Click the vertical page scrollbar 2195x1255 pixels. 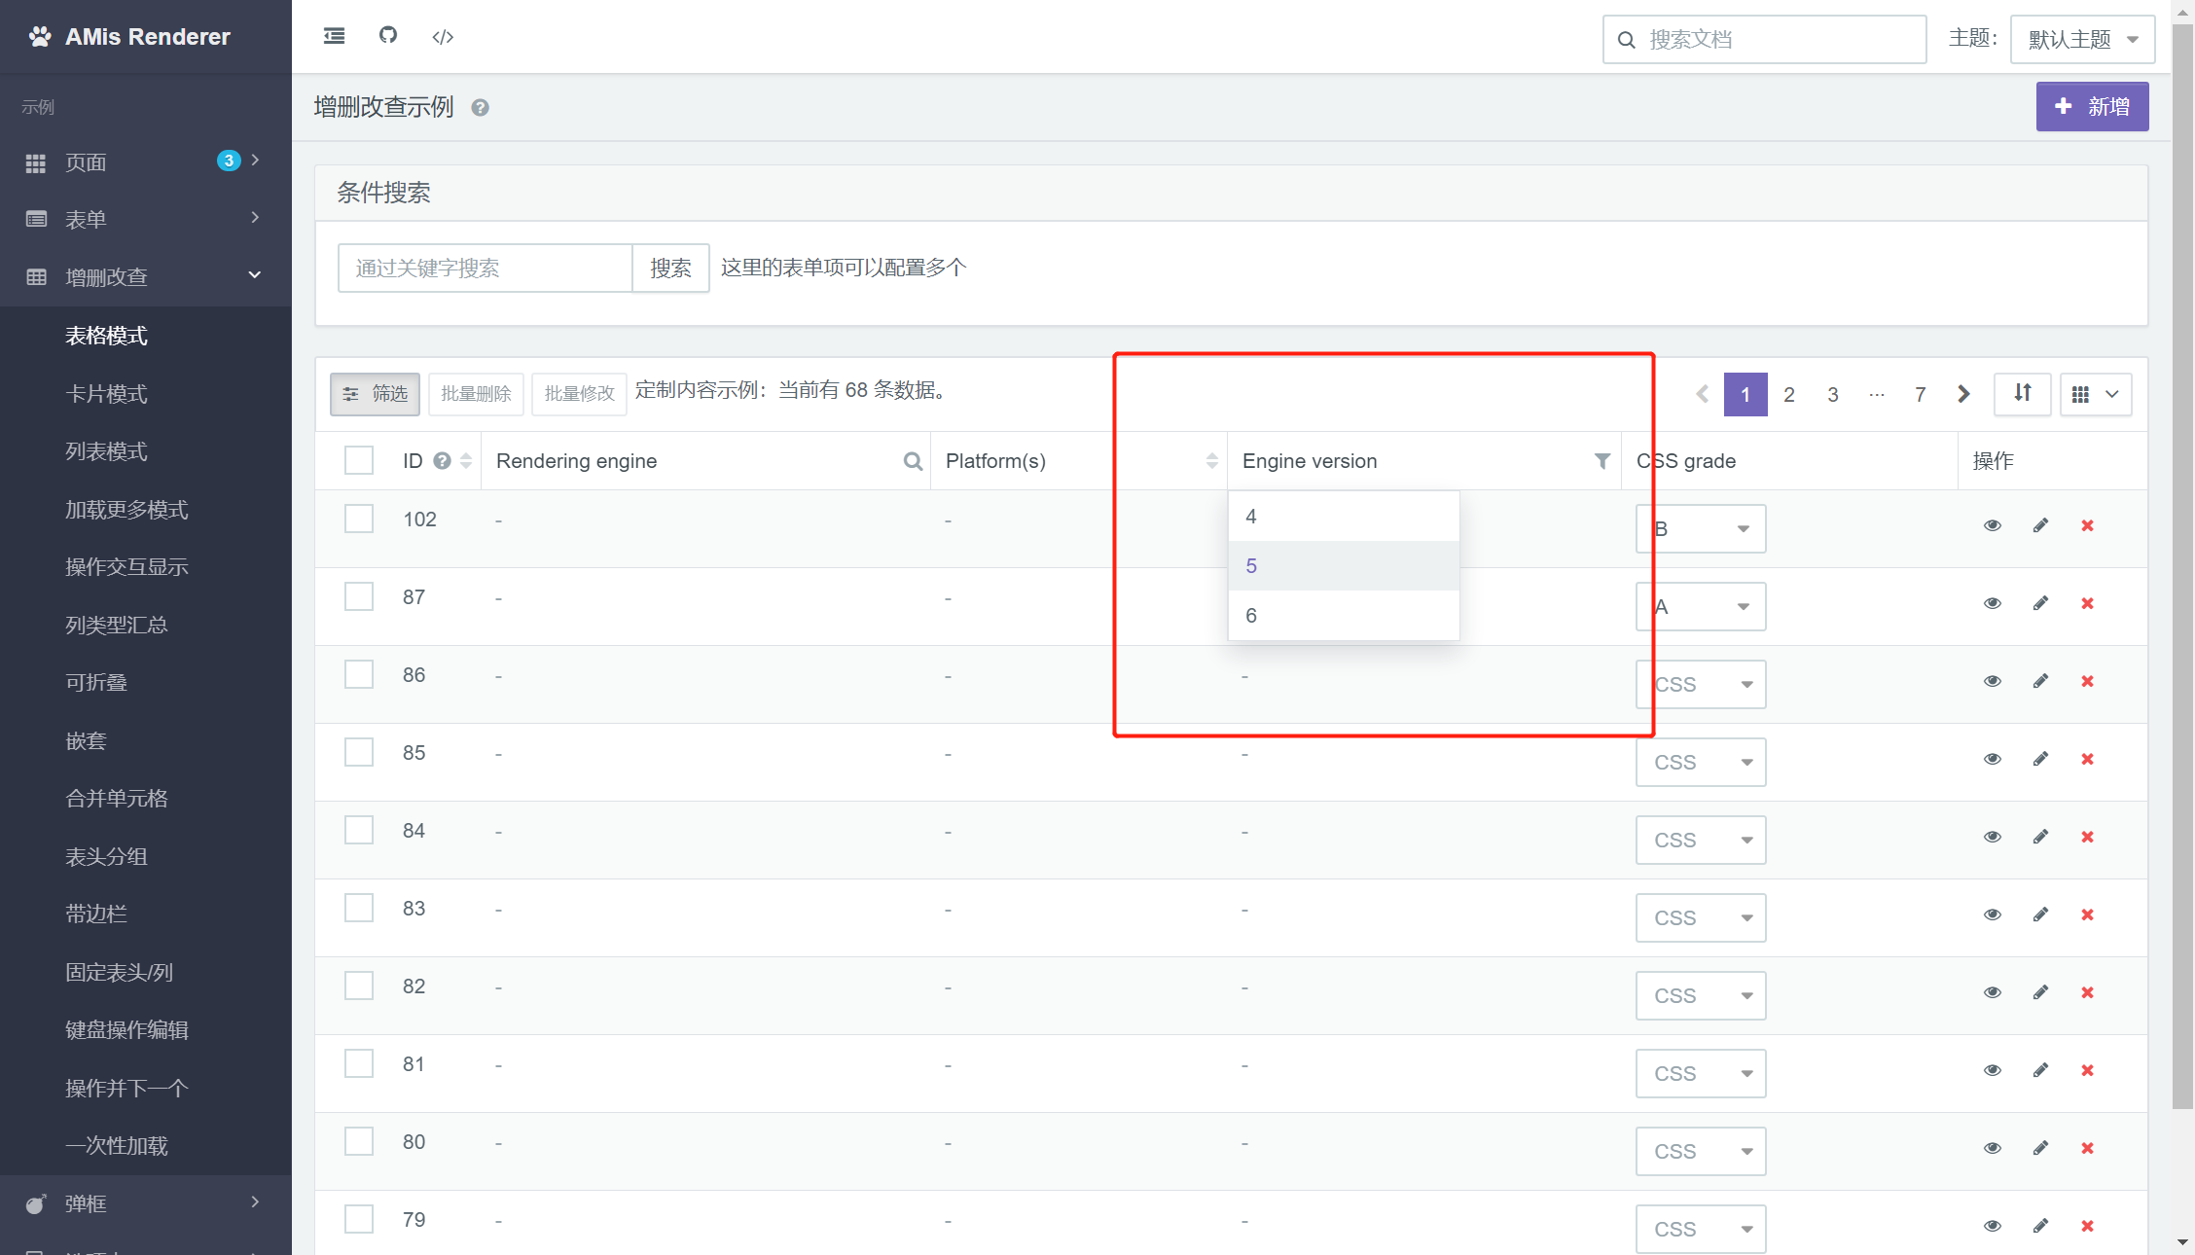2183,564
